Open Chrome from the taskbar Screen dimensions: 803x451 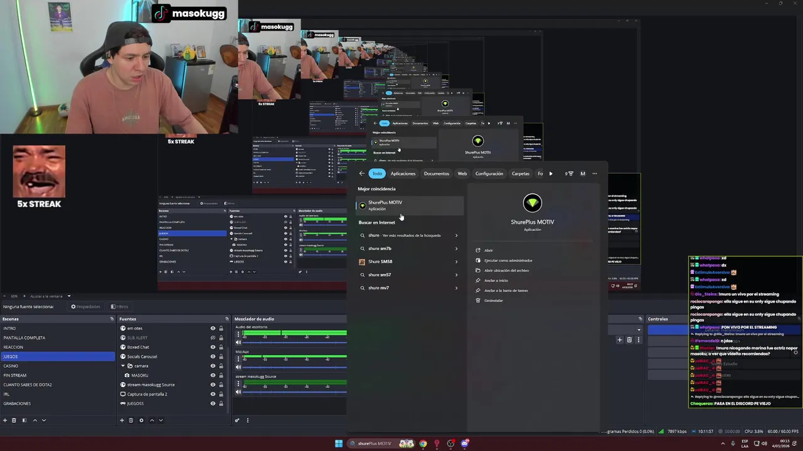click(423, 443)
